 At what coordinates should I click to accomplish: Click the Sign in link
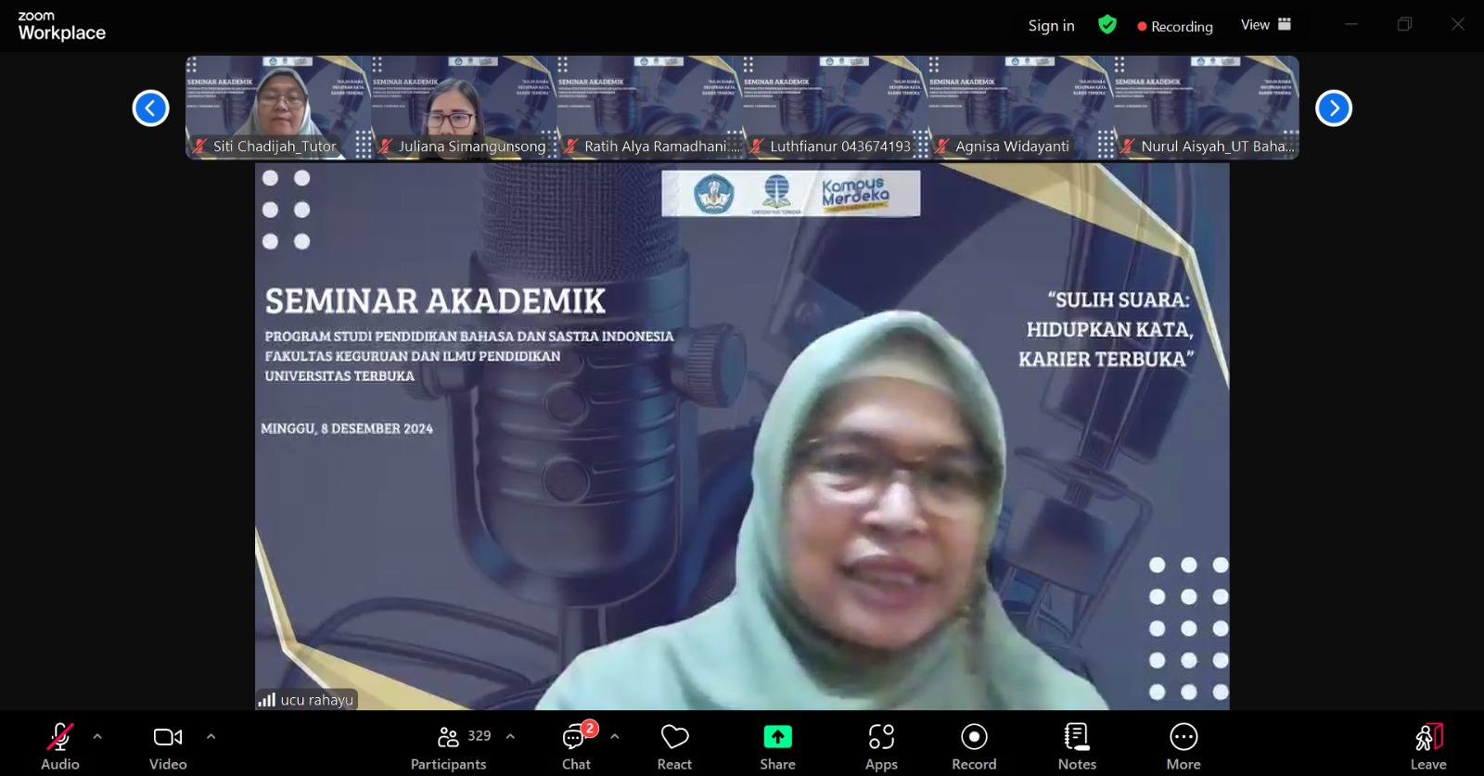coord(1051,26)
